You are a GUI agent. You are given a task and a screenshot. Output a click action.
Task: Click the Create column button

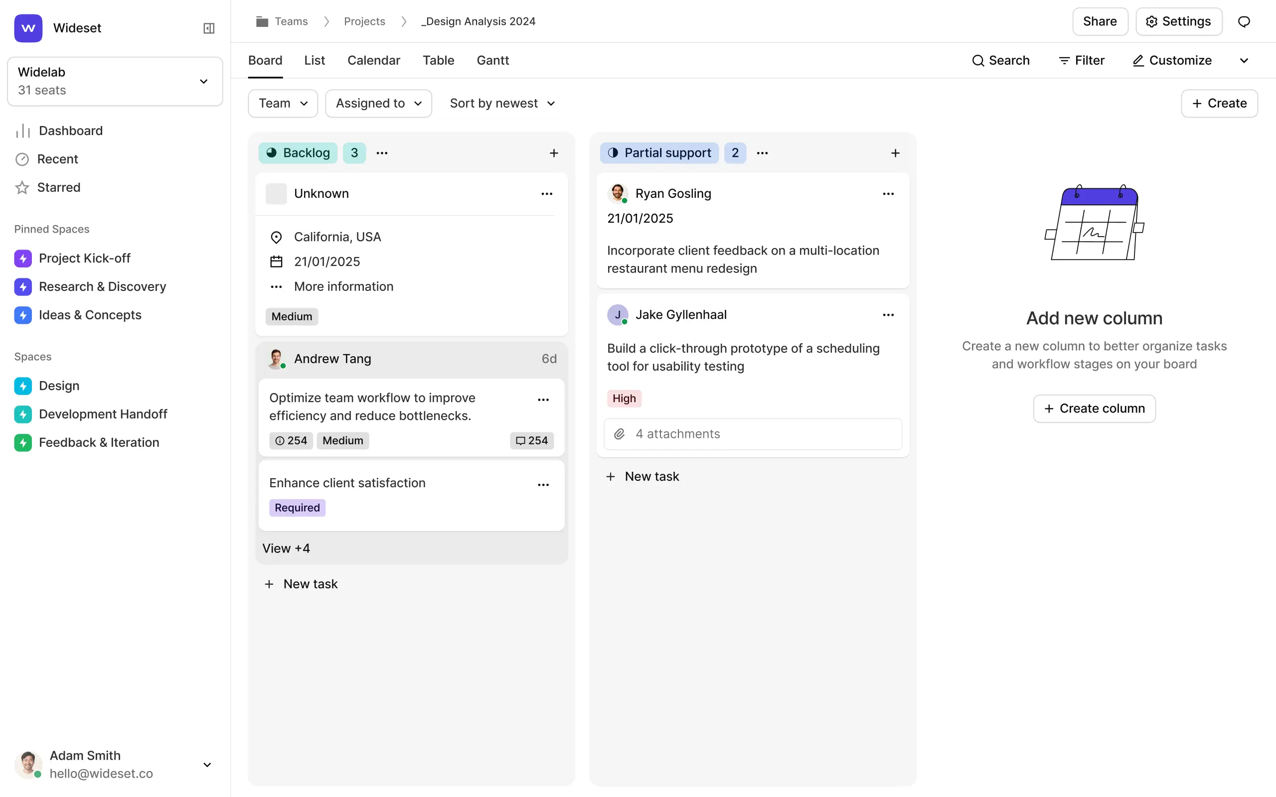(1094, 408)
